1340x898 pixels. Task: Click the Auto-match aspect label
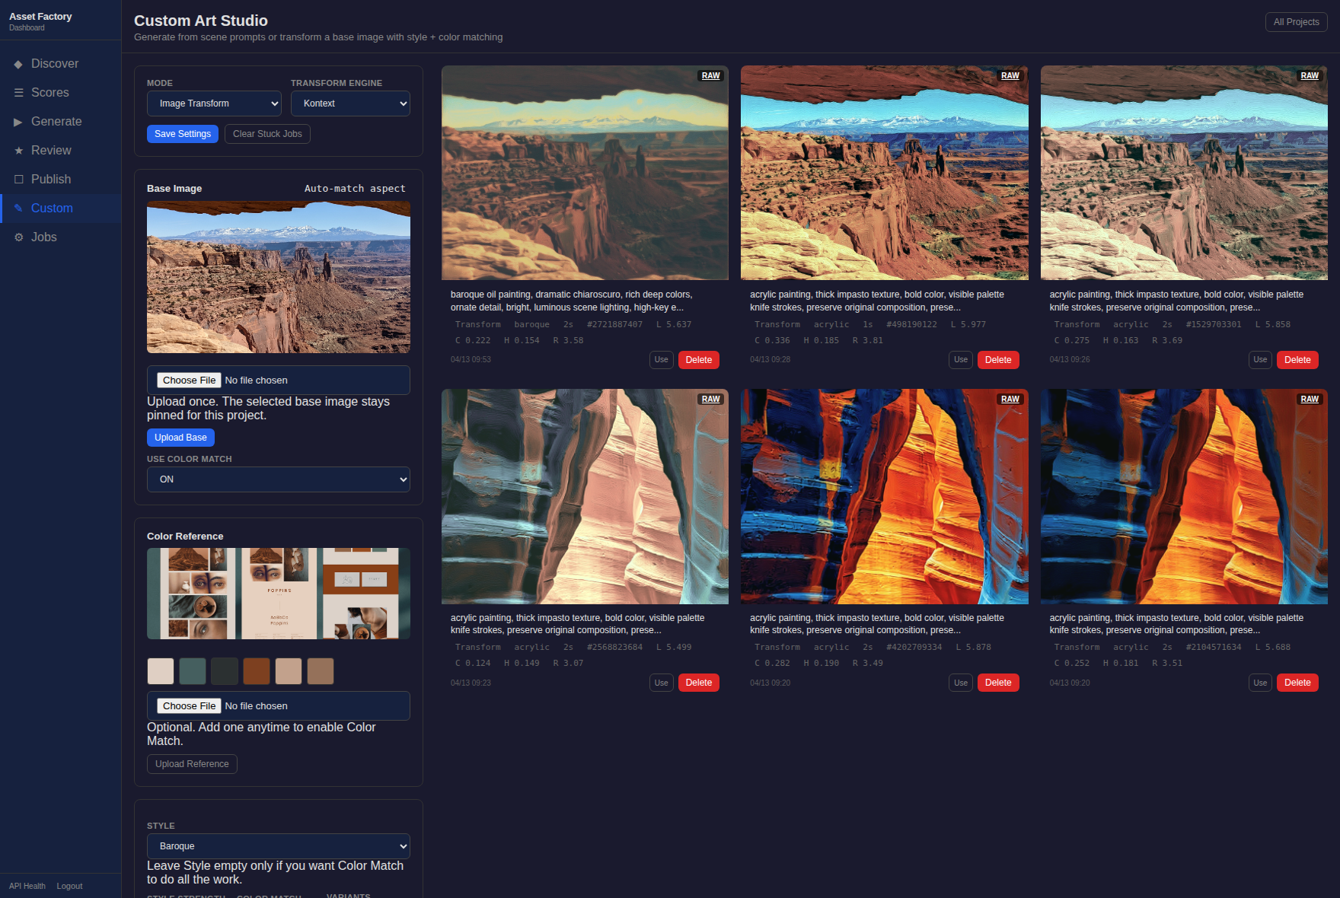pos(355,189)
